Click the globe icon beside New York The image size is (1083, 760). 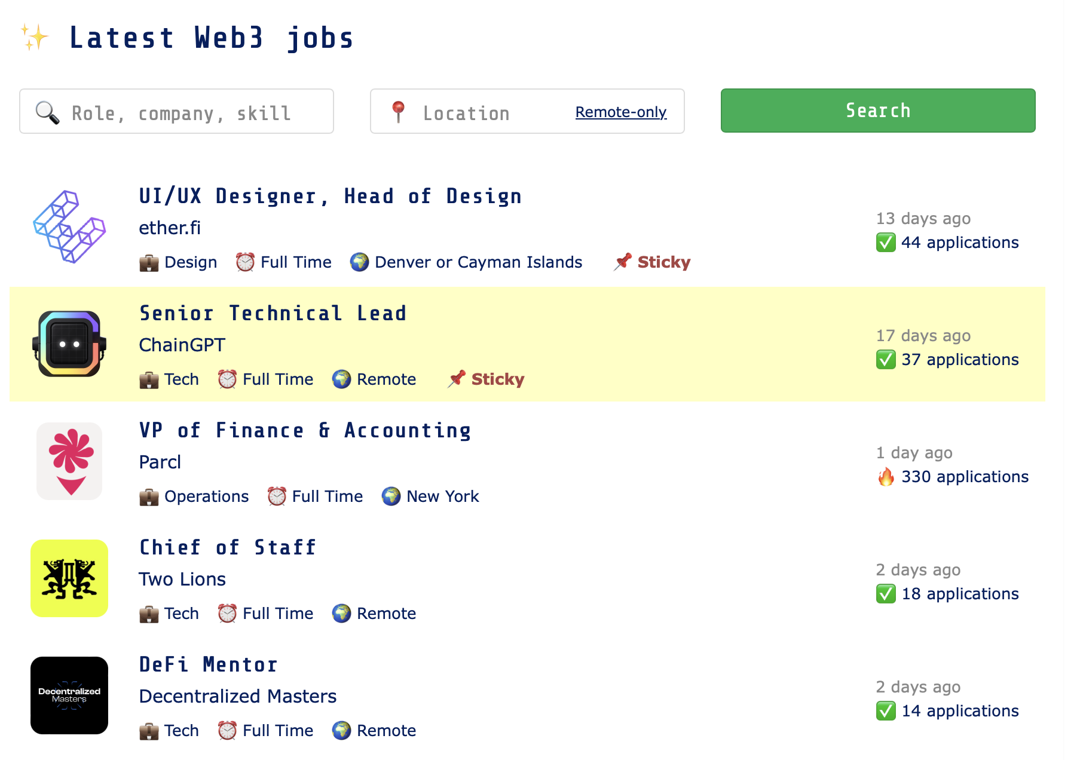(391, 497)
